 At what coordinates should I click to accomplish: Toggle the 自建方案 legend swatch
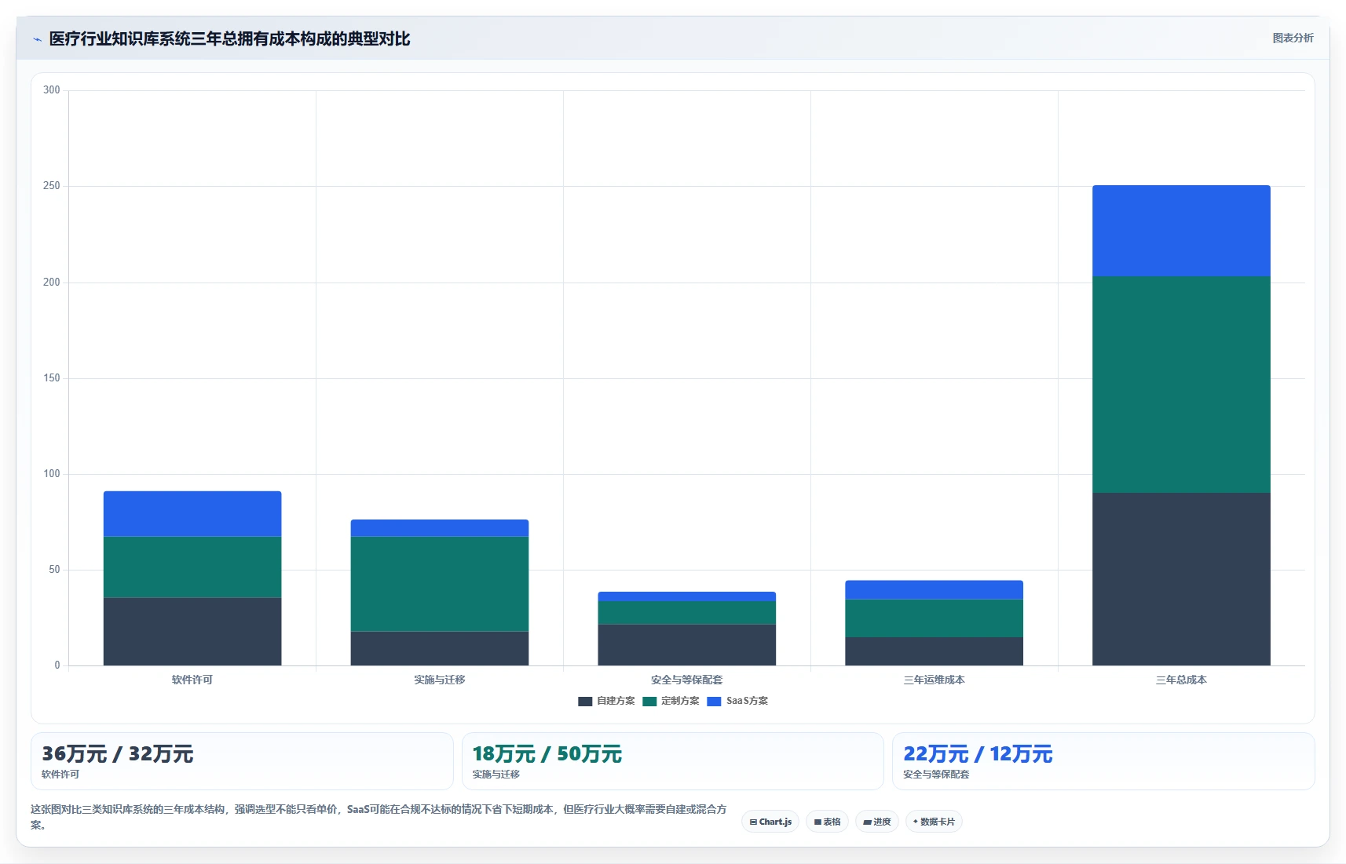[x=585, y=702]
